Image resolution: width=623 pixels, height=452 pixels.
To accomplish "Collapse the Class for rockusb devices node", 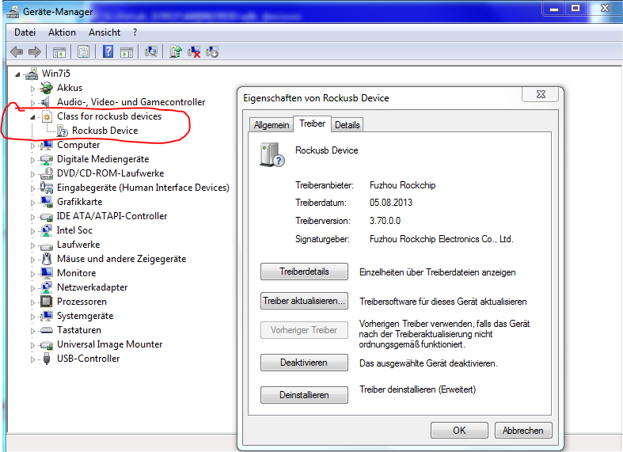I will coord(33,117).
